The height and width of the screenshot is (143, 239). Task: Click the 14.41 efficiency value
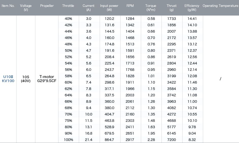[x=192, y=19]
